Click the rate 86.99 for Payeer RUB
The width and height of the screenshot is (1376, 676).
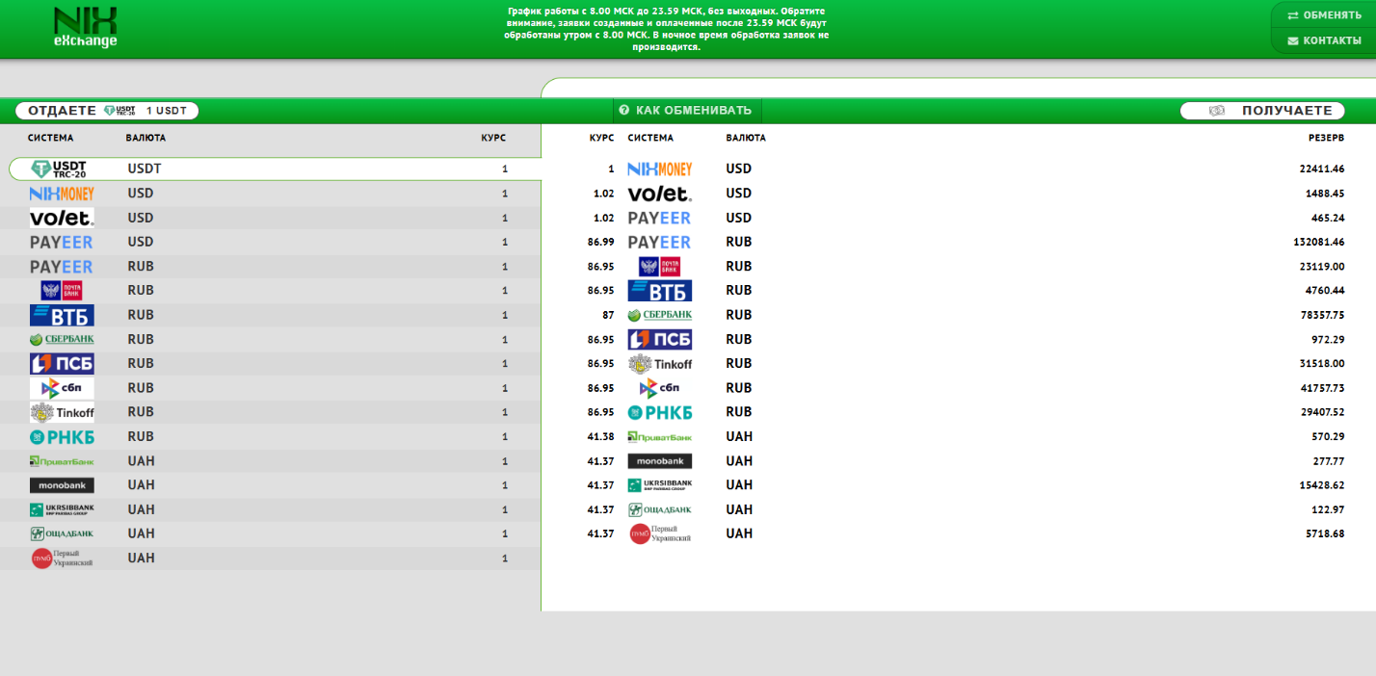click(602, 242)
